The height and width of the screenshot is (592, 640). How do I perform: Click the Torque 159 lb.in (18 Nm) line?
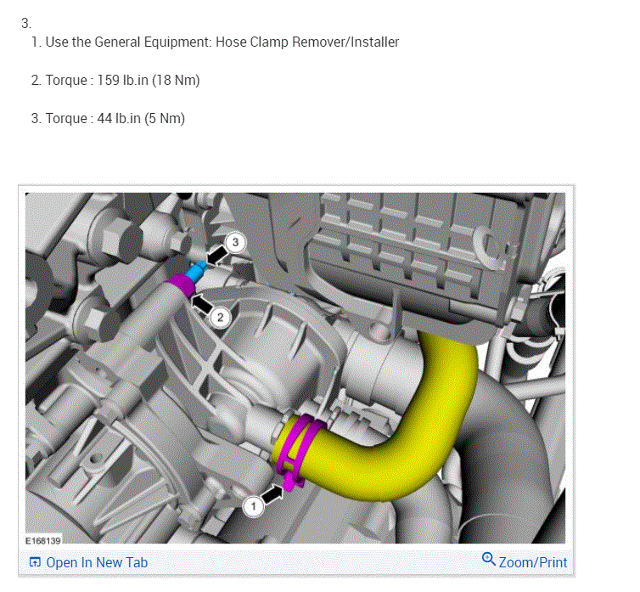click(x=115, y=80)
